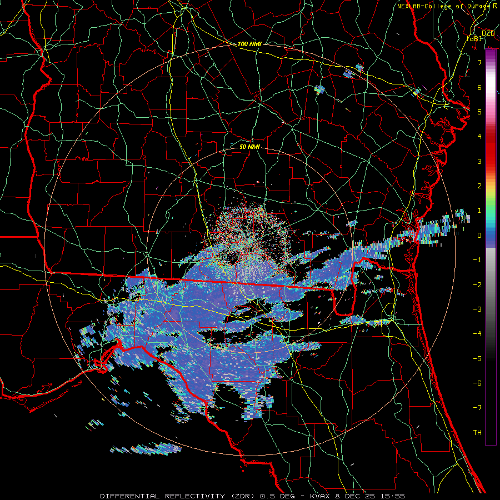
Task: Click the "-6" value on the color scale
Action: tap(477, 383)
